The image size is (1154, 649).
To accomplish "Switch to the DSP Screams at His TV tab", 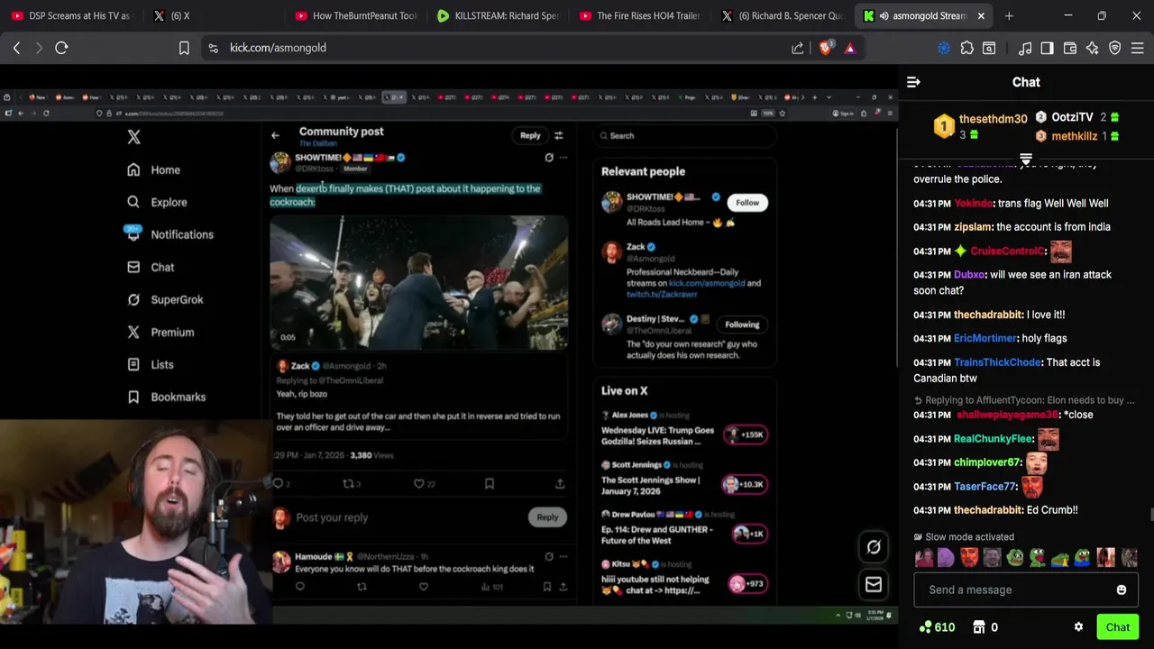I will (70, 15).
